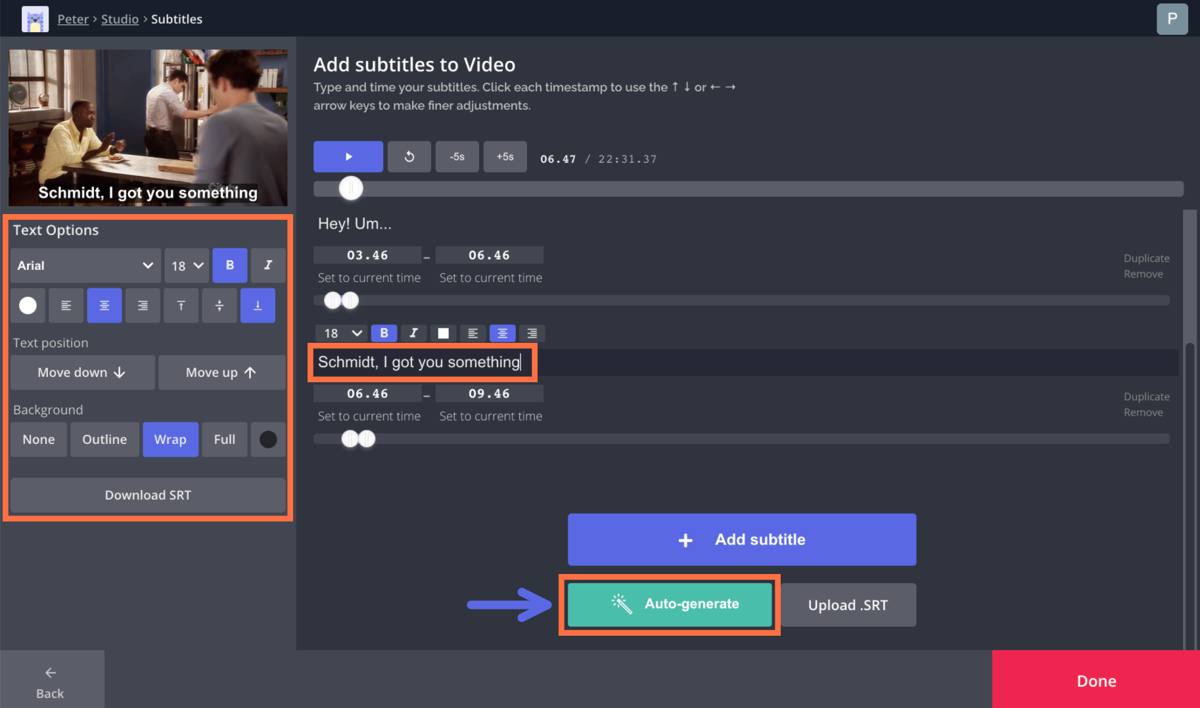1200x708 pixels.
Task: Align subtitles to top vertically
Action: pyautogui.click(x=181, y=305)
